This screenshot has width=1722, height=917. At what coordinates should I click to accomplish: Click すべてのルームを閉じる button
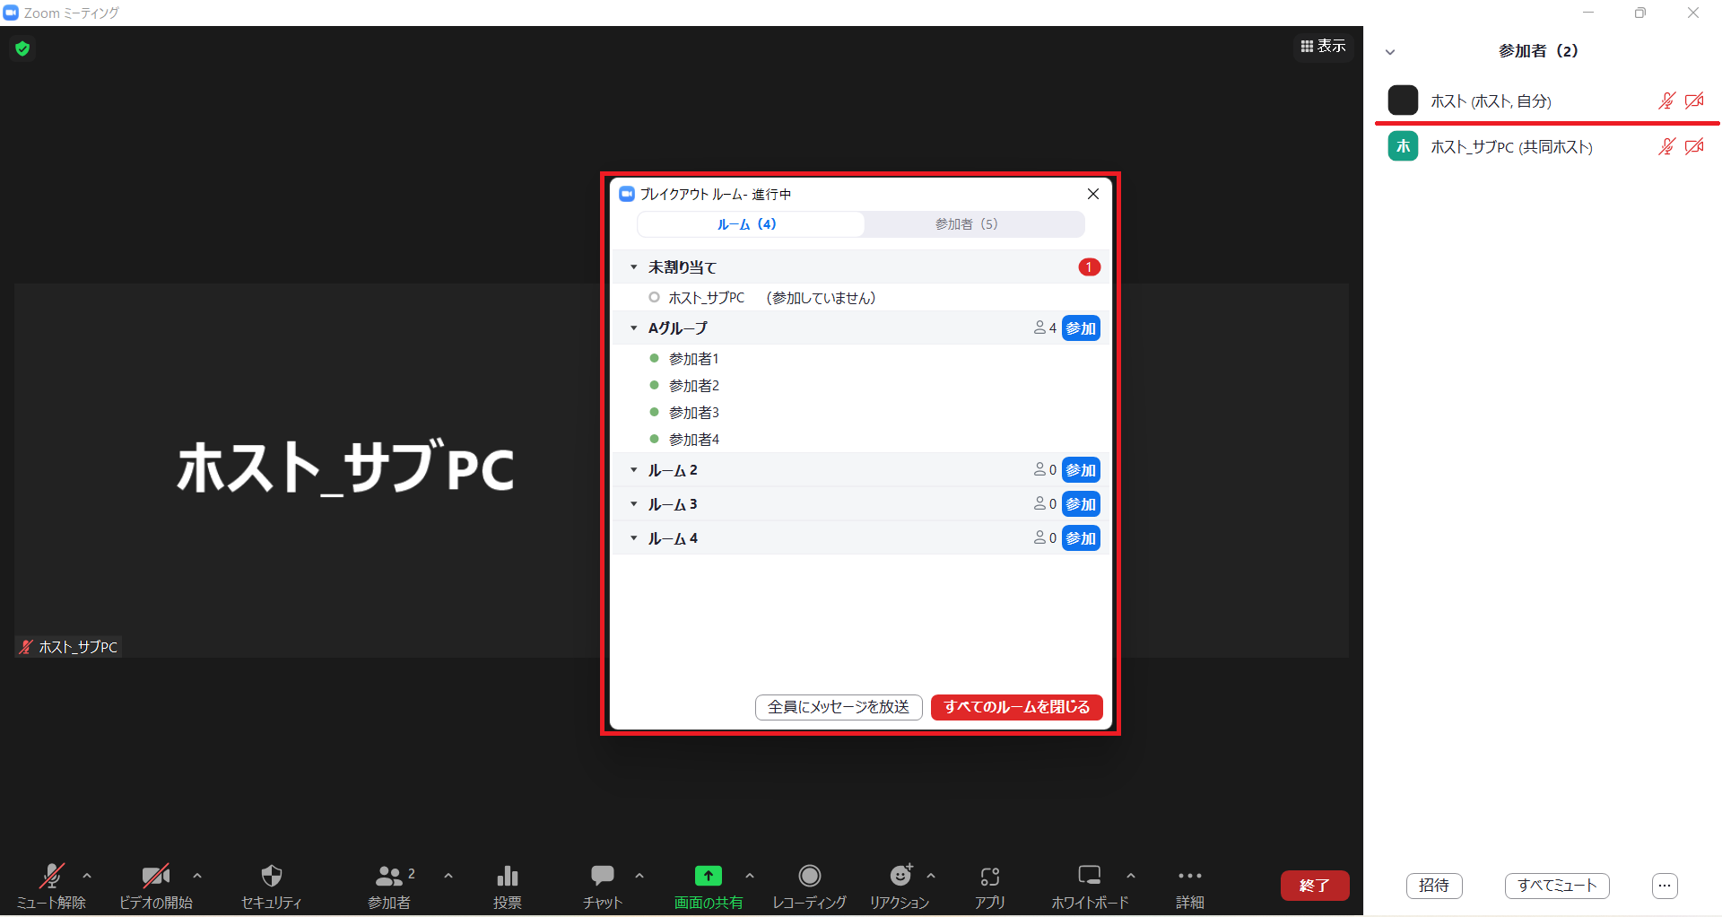[1016, 707]
